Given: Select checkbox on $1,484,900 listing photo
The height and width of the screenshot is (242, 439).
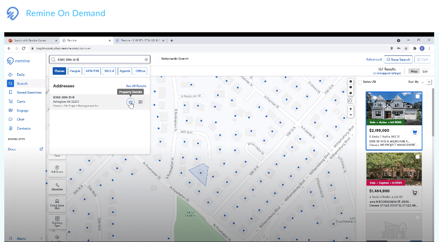Looking at the screenshot, I should (418, 157).
